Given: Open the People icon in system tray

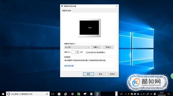Looking at the screenshot, I should pyautogui.click(x=121, y=94).
